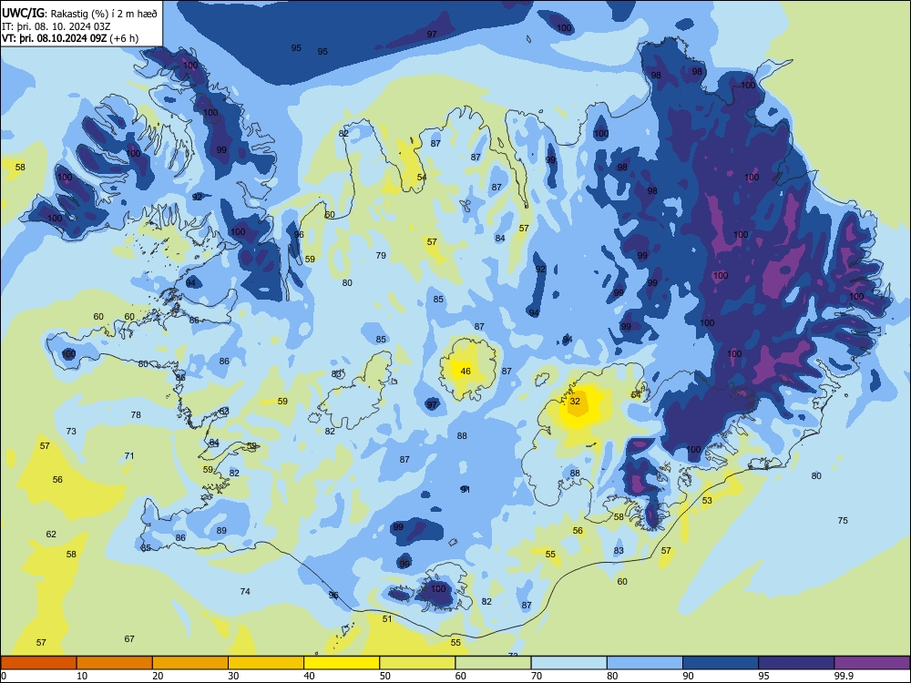
Task: Click the legend scale label '70' below the colorbar
Action: coord(537,676)
